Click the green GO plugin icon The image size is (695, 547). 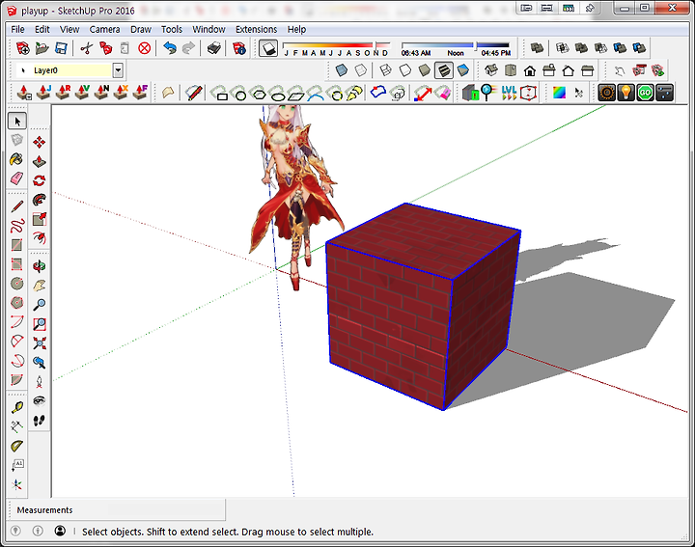[646, 93]
